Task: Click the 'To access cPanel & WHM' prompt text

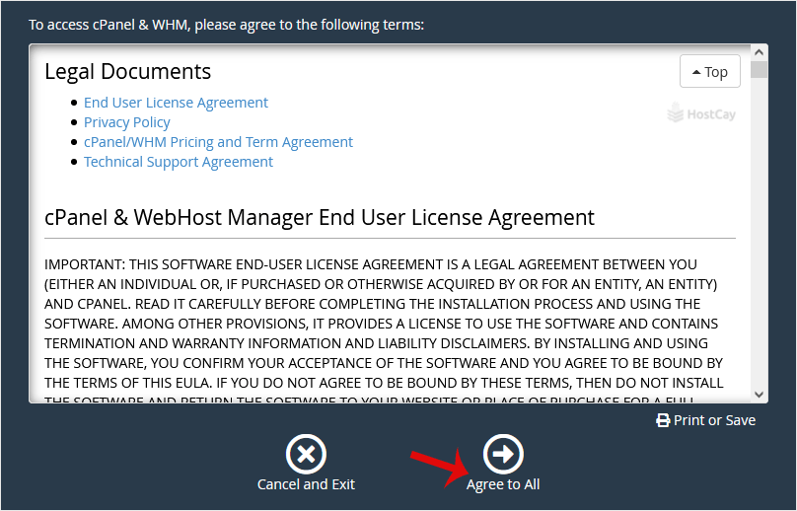Action: tap(226, 24)
